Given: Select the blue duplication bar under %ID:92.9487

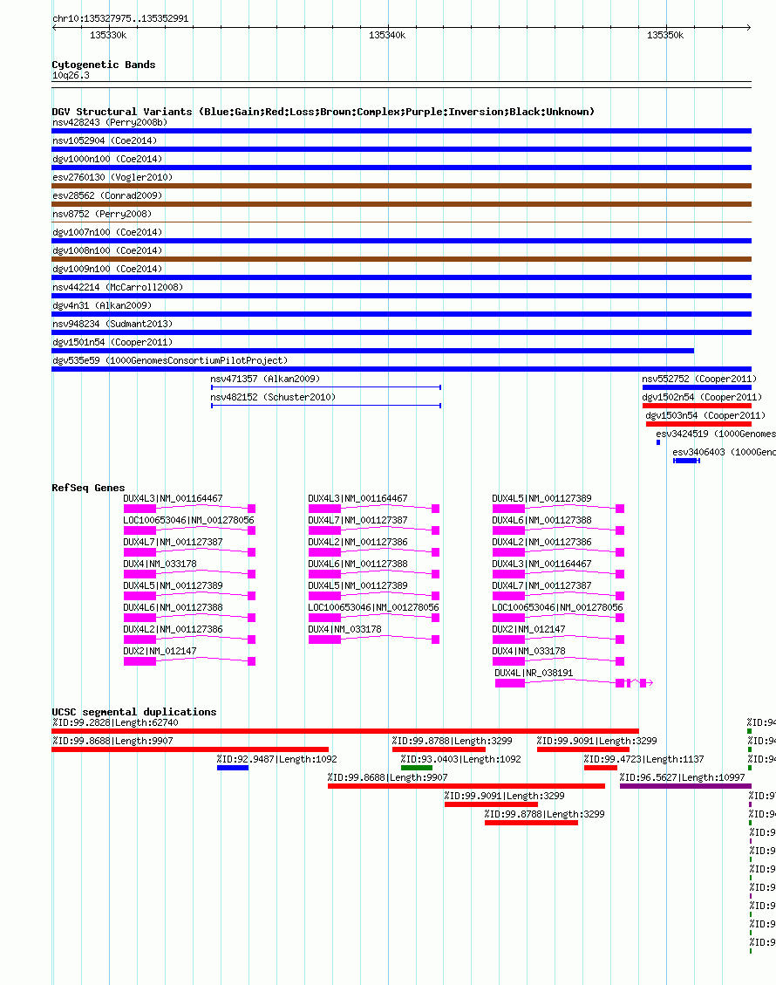Looking at the screenshot, I should coord(233,768).
